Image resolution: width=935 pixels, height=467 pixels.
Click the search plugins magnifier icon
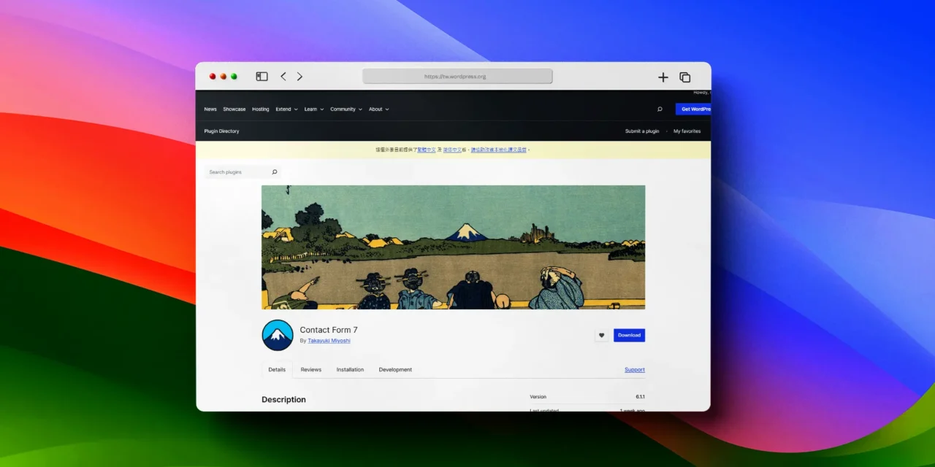(x=275, y=172)
